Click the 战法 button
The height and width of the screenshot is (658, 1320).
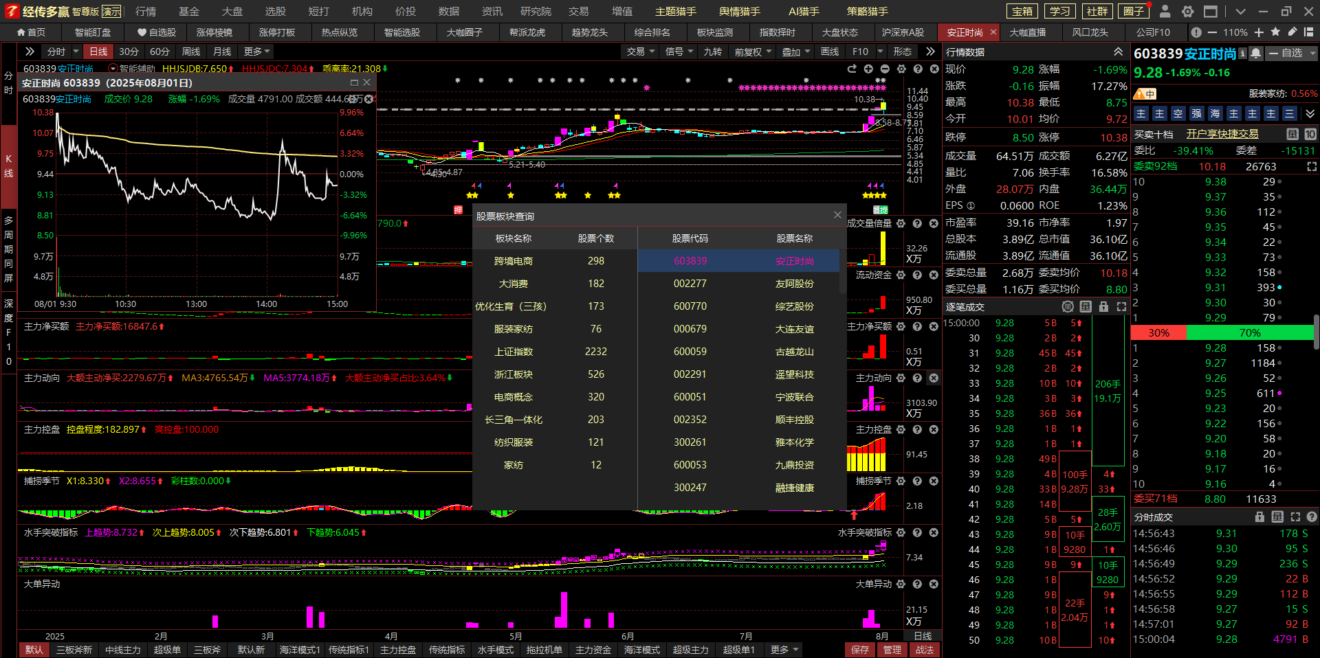click(x=925, y=650)
